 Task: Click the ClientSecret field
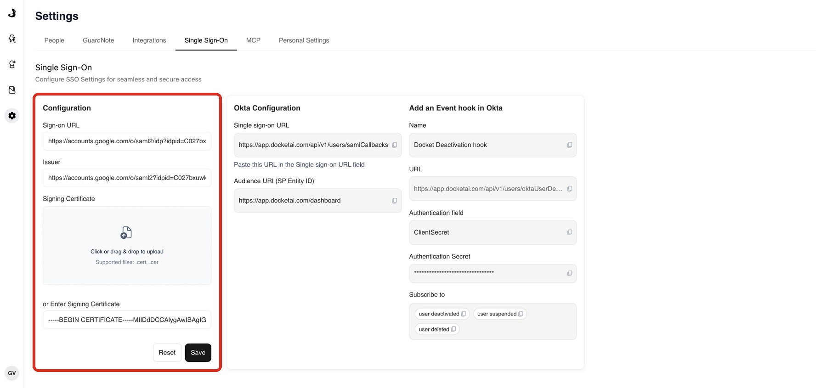tap(493, 232)
